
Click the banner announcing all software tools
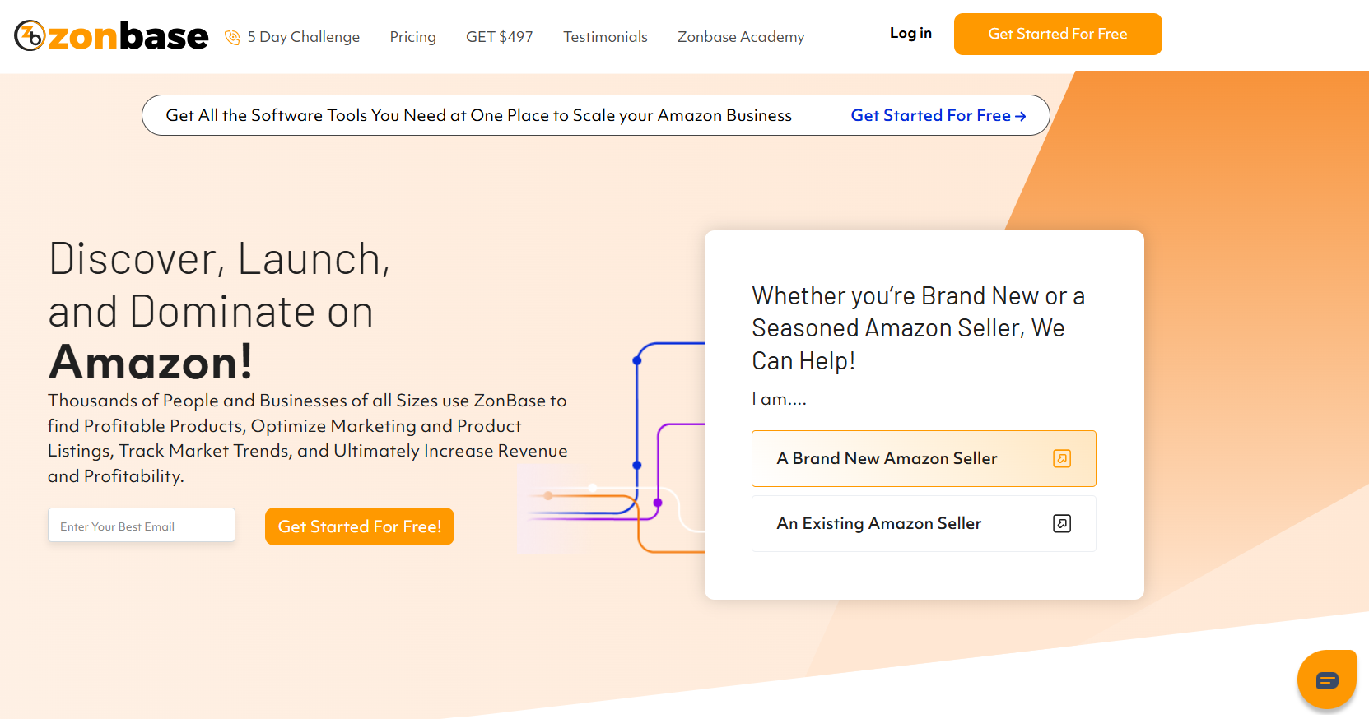coord(596,115)
